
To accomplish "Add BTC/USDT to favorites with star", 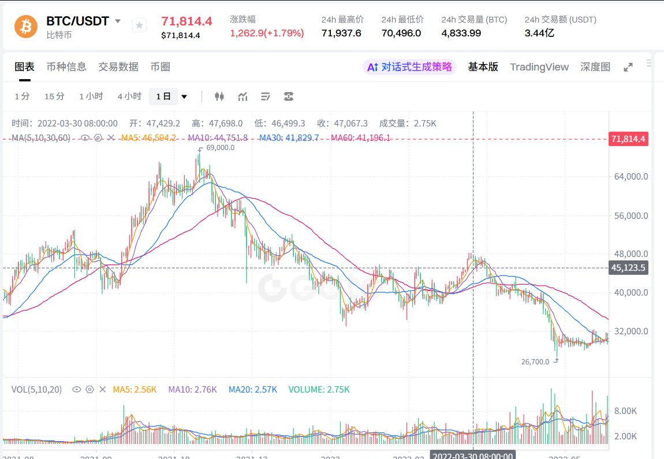I will pyautogui.click(x=139, y=25).
